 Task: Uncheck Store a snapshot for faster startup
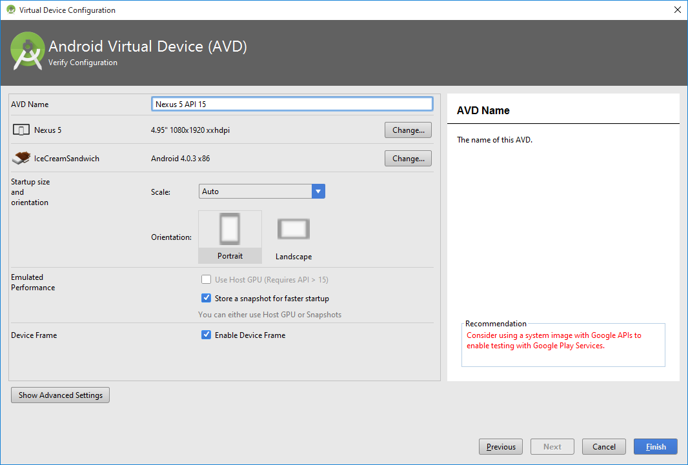[x=206, y=298]
